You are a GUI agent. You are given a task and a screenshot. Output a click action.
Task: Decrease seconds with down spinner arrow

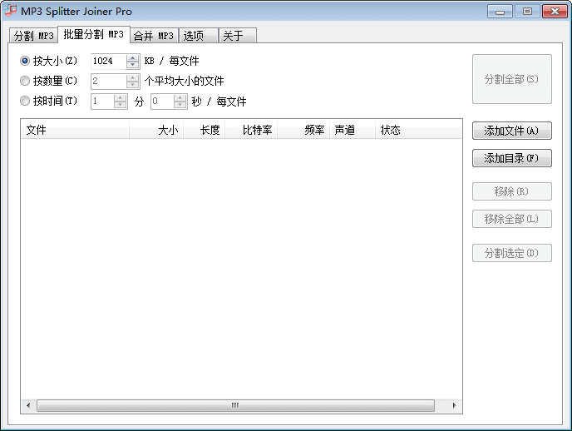(x=180, y=104)
